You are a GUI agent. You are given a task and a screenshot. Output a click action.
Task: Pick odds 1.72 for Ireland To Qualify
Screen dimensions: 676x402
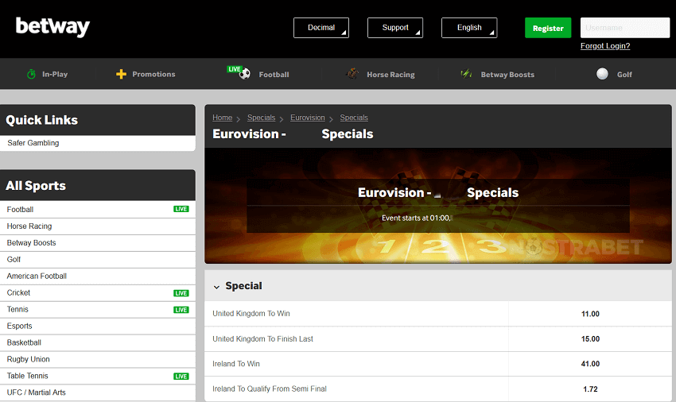[x=590, y=389]
